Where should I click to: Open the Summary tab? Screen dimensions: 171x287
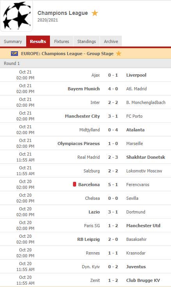click(x=13, y=41)
